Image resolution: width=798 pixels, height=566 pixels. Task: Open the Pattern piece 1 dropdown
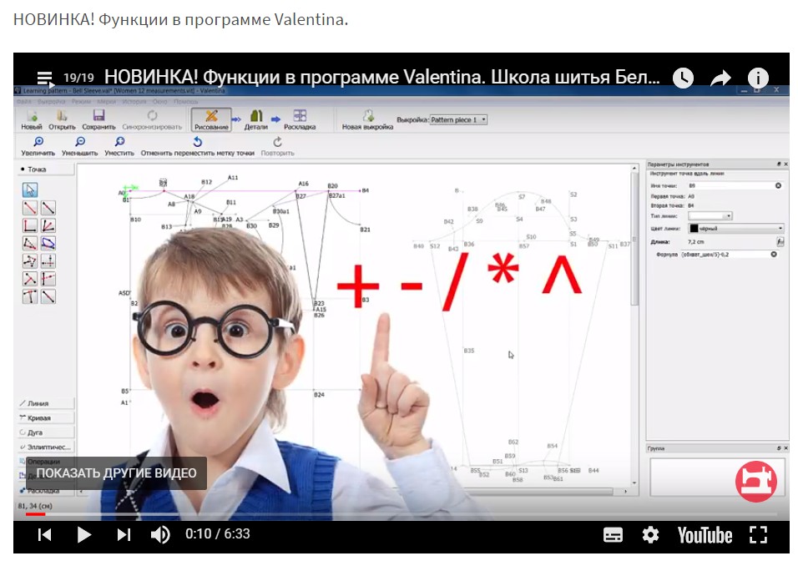coord(458,119)
